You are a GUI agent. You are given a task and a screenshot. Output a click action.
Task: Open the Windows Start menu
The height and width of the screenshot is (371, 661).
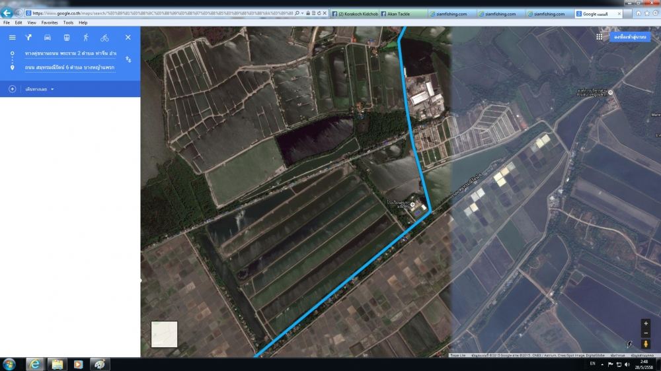[9, 364]
